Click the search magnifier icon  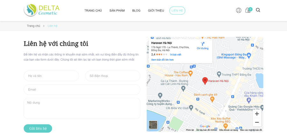(x=258, y=10)
